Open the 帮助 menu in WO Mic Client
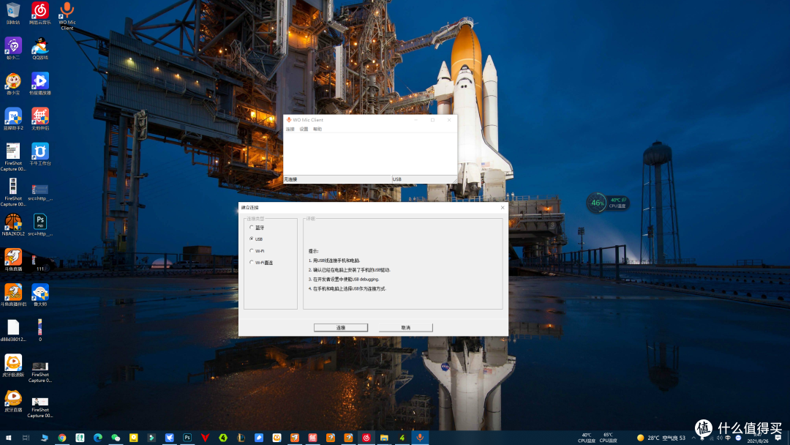The height and width of the screenshot is (445, 790). point(317,130)
